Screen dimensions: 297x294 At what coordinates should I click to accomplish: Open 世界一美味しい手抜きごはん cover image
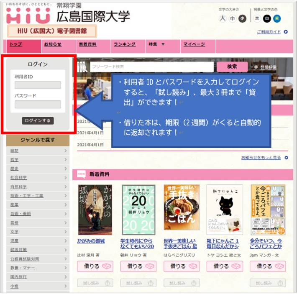pyautogui.click(x=182, y=207)
